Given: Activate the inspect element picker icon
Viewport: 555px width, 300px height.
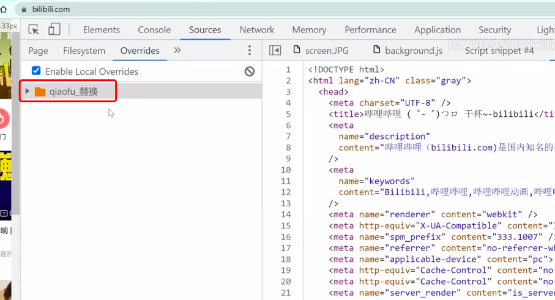Looking at the screenshot, I should click(34, 29).
